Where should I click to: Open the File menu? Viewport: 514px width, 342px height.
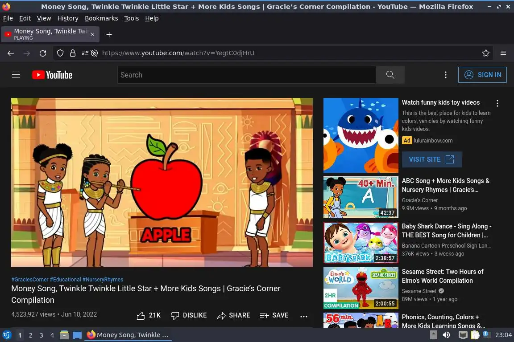click(8, 18)
